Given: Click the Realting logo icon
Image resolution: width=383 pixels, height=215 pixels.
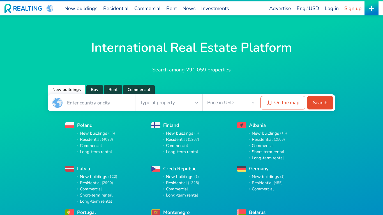Looking at the screenshot, I should coord(8,8).
